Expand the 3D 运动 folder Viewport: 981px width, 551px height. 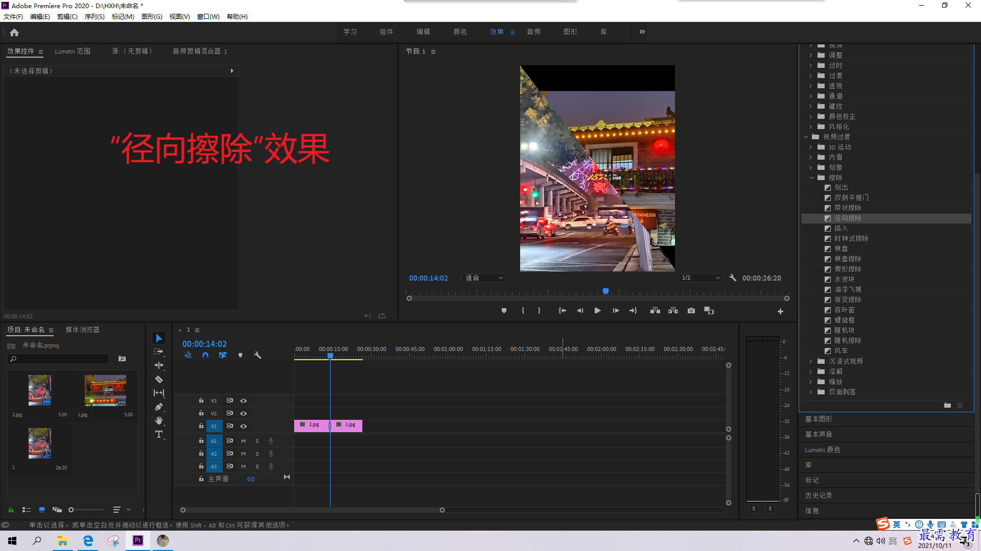(x=811, y=147)
